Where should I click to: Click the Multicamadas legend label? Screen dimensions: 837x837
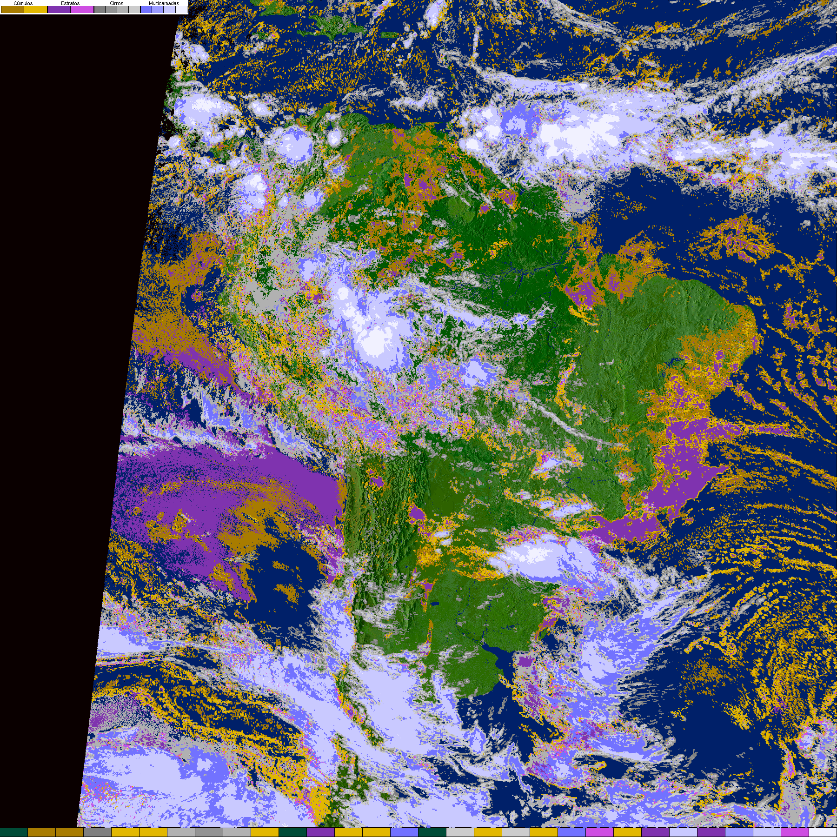(x=164, y=3)
